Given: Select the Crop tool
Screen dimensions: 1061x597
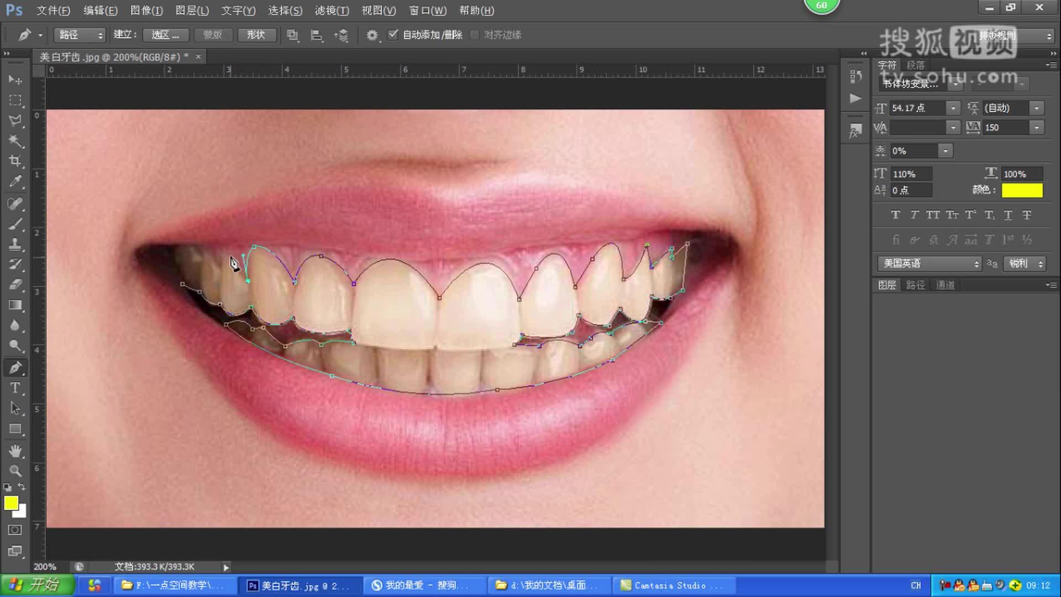Looking at the screenshot, I should (x=15, y=161).
